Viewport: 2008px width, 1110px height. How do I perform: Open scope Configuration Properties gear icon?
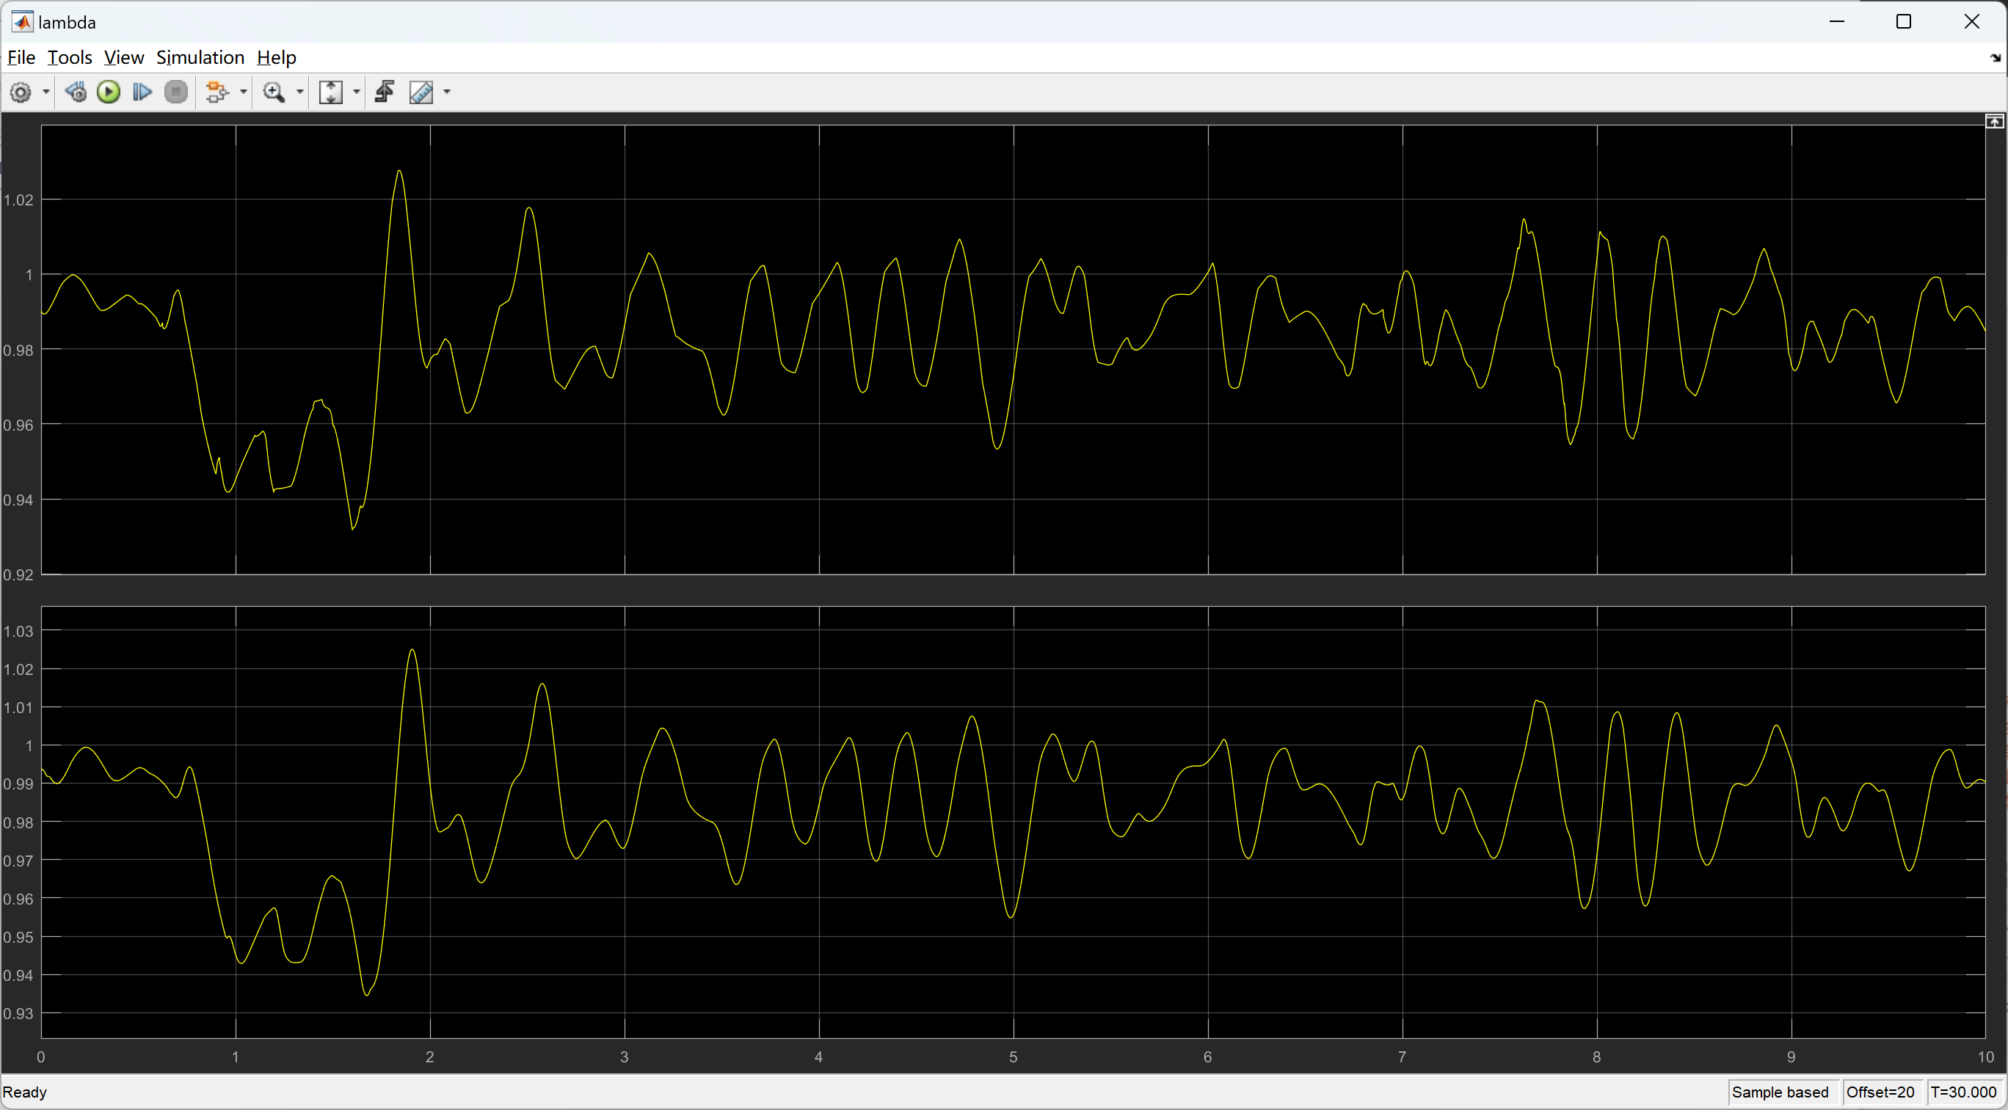click(21, 92)
